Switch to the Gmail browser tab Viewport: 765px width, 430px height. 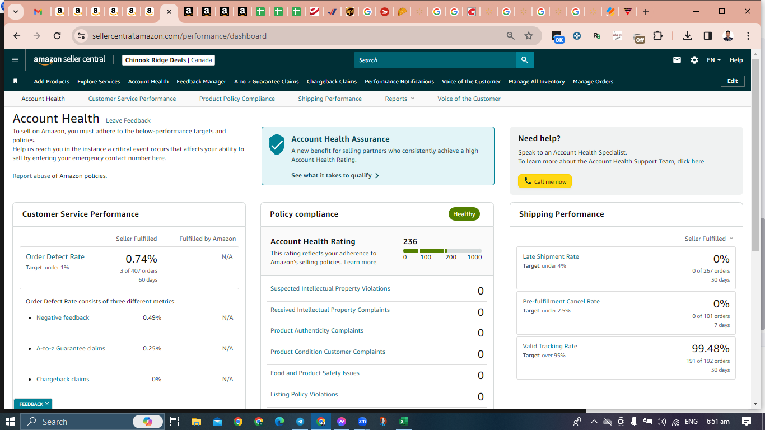pyautogui.click(x=38, y=12)
